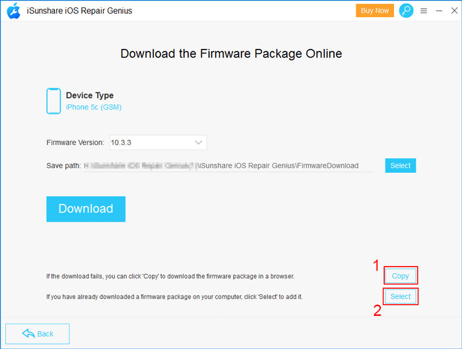Copy the firmware download link

[401, 276]
